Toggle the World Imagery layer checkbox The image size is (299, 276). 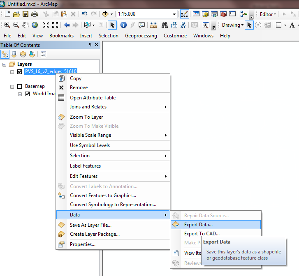(x=28, y=94)
